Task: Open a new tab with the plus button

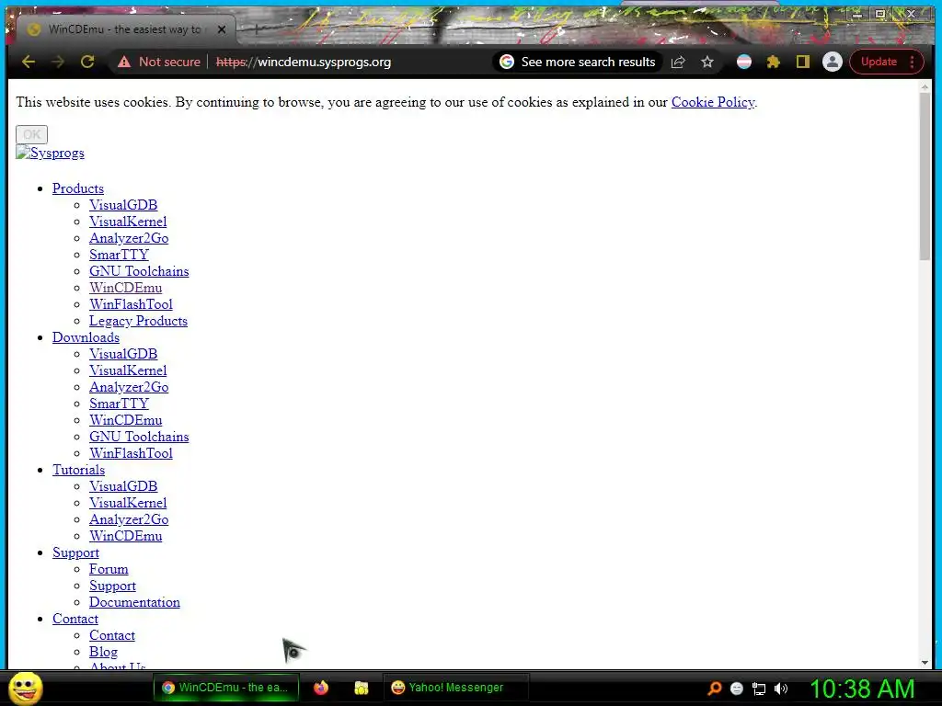Action: tap(256, 28)
